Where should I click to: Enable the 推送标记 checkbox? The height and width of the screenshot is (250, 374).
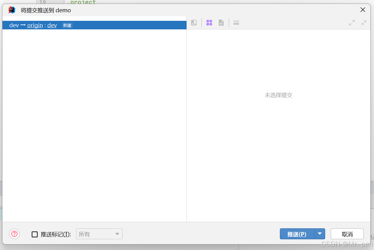click(x=35, y=234)
